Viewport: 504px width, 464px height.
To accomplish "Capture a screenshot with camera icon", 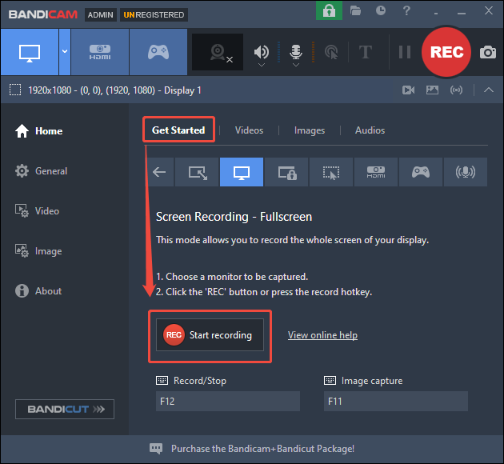I will 488,52.
